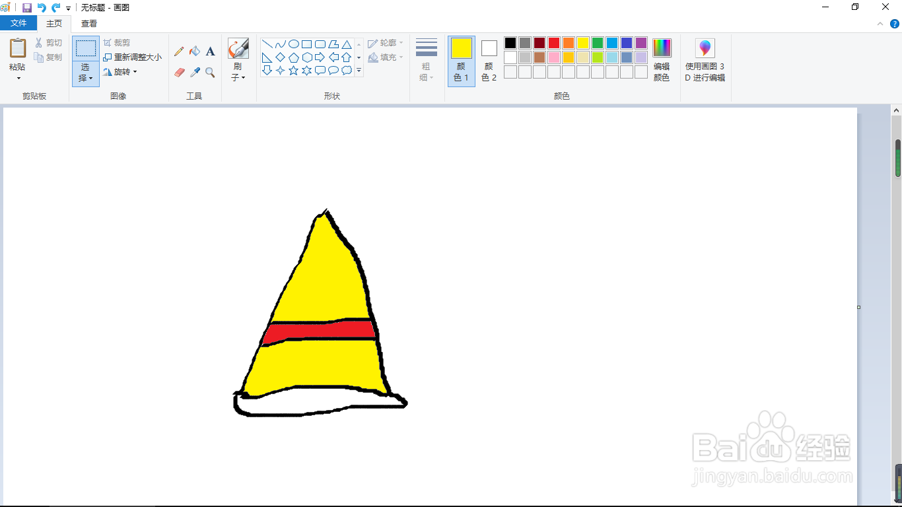This screenshot has width=902, height=507.
Task: Choose the Up arrow shape
Action: [x=347, y=57]
